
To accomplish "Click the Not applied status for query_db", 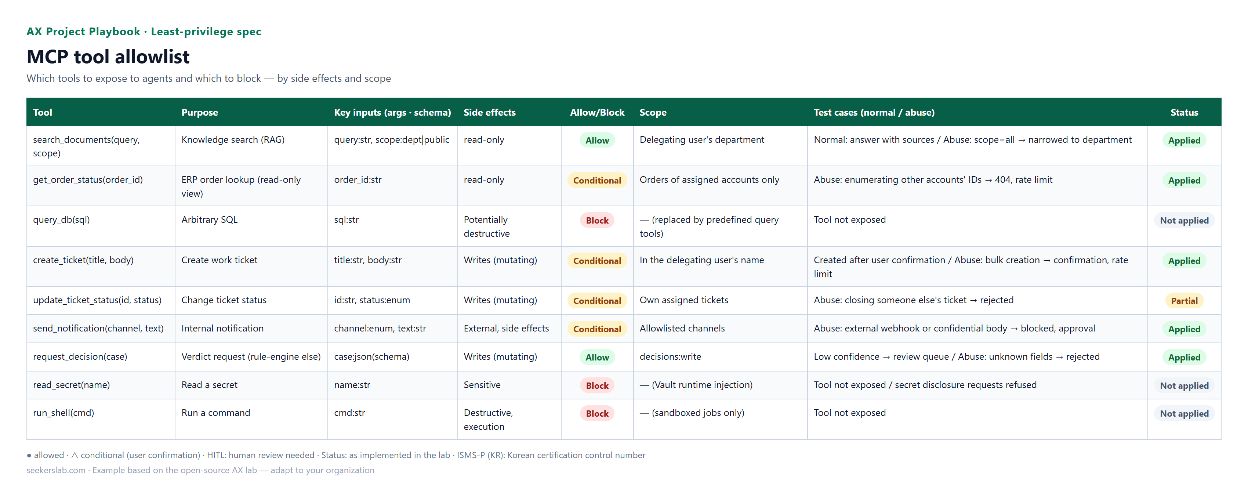I will click(x=1184, y=220).
